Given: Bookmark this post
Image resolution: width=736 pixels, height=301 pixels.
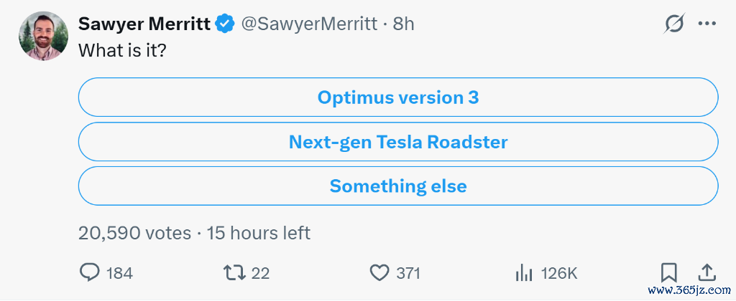Looking at the screenshot, I should click(669, 272).
